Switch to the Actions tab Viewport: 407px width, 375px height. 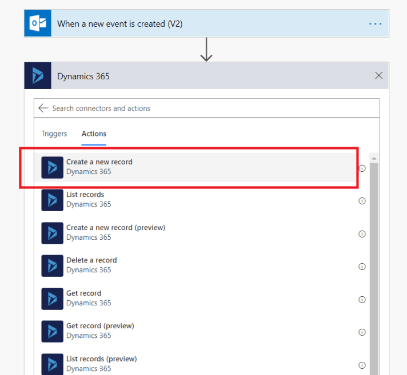coord(94,134)
